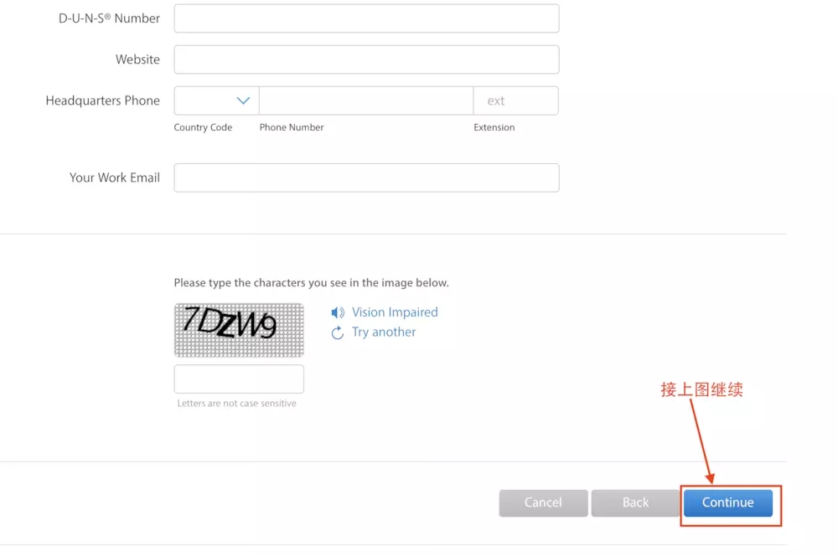Focus the Website text field

tap(366, 59)
